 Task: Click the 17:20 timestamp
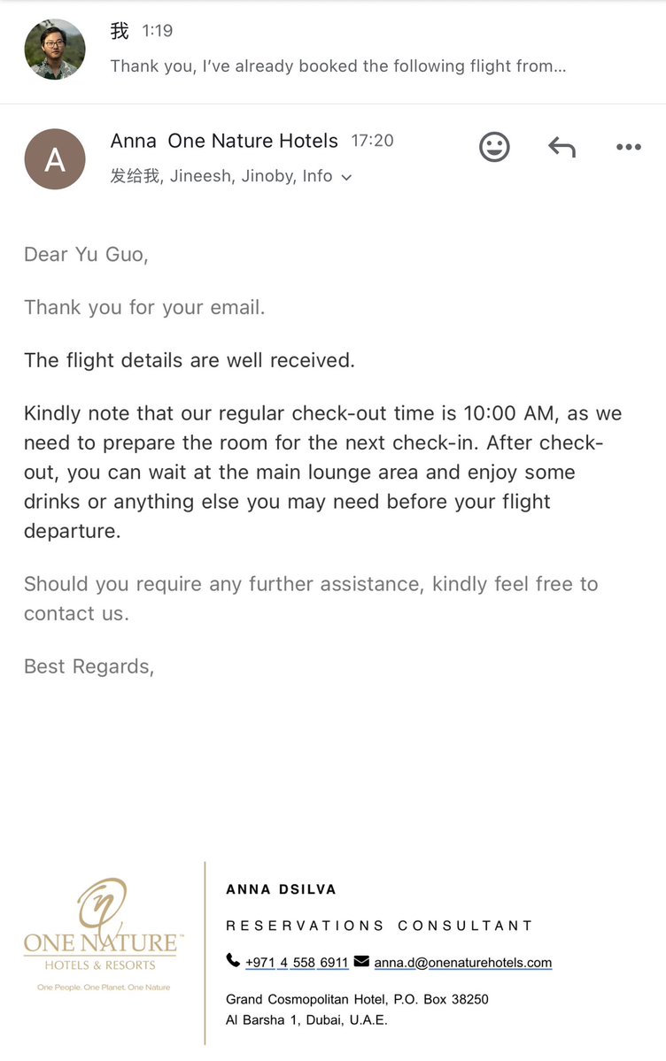372,141
